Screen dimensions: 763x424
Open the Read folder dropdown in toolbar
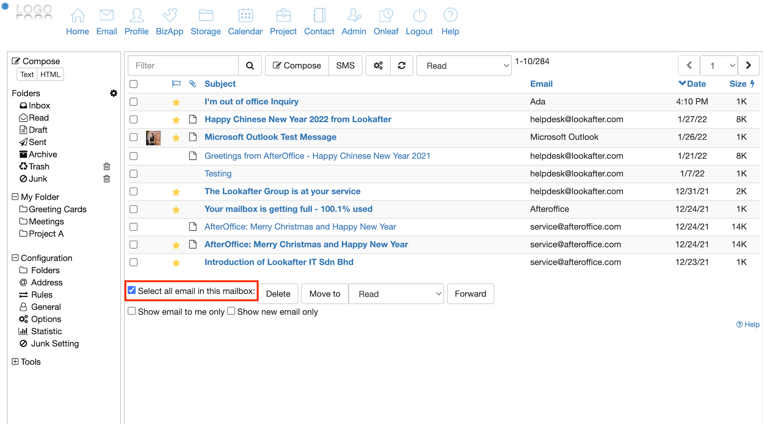click(464, 66)
